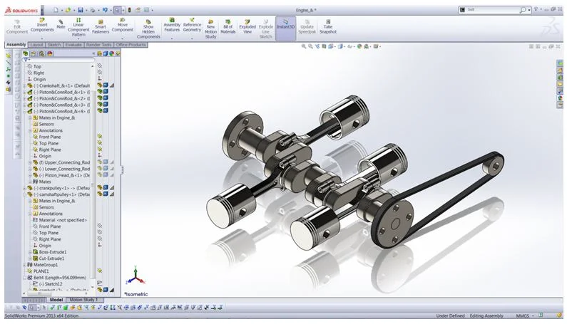Image resolution: width=567 pixels, height=324 pixels.
Task: Click the Edit Component tool
Action: pos(17,27)
